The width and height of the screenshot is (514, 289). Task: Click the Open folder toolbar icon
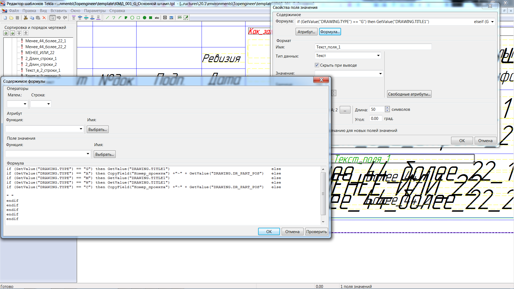11,18
